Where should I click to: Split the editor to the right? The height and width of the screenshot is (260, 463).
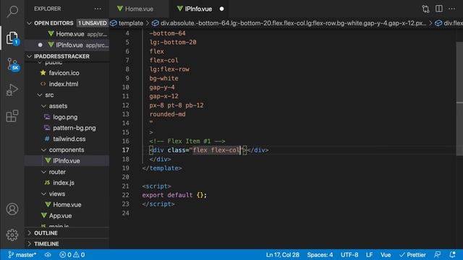(x=439, y=9)
